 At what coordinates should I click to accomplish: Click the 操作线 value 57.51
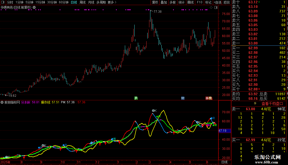coord(56,103)
